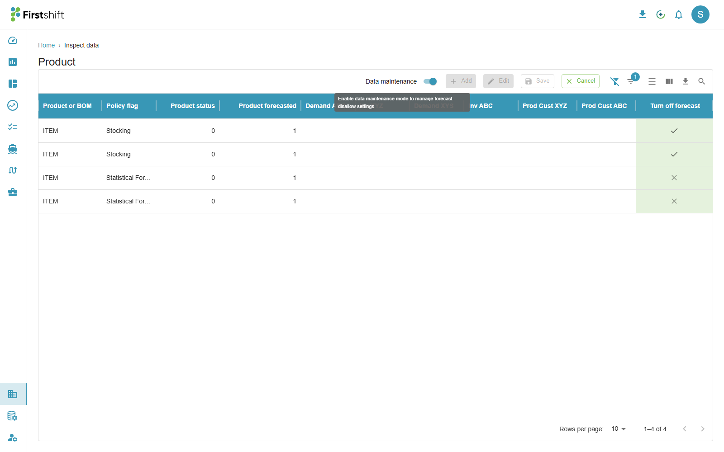Viewport: 724px width, 452px height.
Task: Click the Firstshift logo
Action: 37,14
